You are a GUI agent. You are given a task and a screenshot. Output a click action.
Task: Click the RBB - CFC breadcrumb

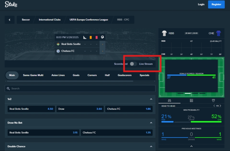[x=123, y=20]
